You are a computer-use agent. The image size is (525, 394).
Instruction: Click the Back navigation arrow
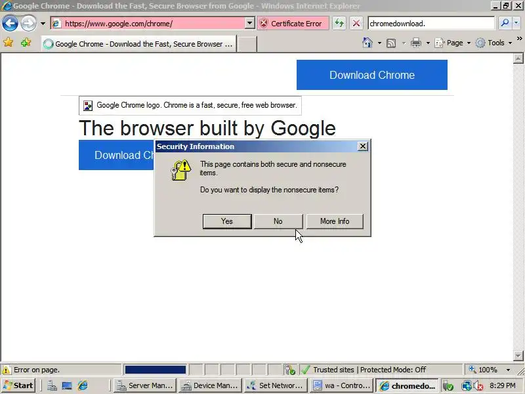click(x=10, y=24)
